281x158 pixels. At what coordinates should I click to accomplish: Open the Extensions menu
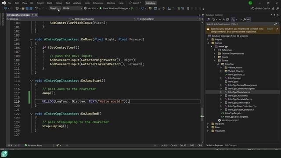[x=98, y=3]
